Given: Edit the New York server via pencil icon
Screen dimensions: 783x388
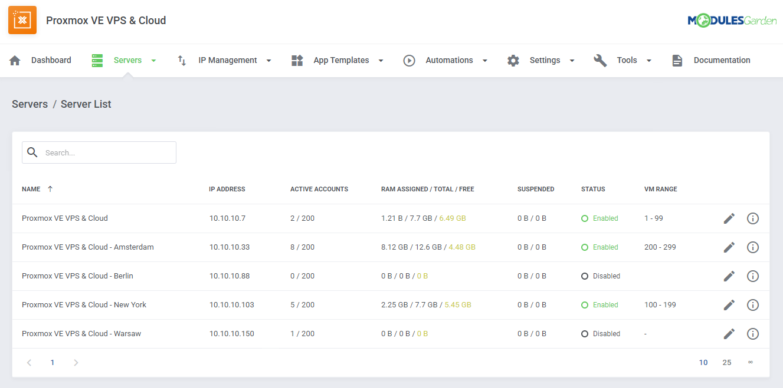Looking at the screenshot, I should [x=729, y=305].
